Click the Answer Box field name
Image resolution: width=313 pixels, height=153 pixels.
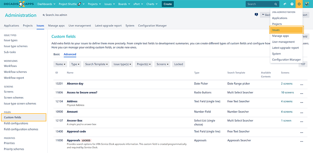[74, 120]
